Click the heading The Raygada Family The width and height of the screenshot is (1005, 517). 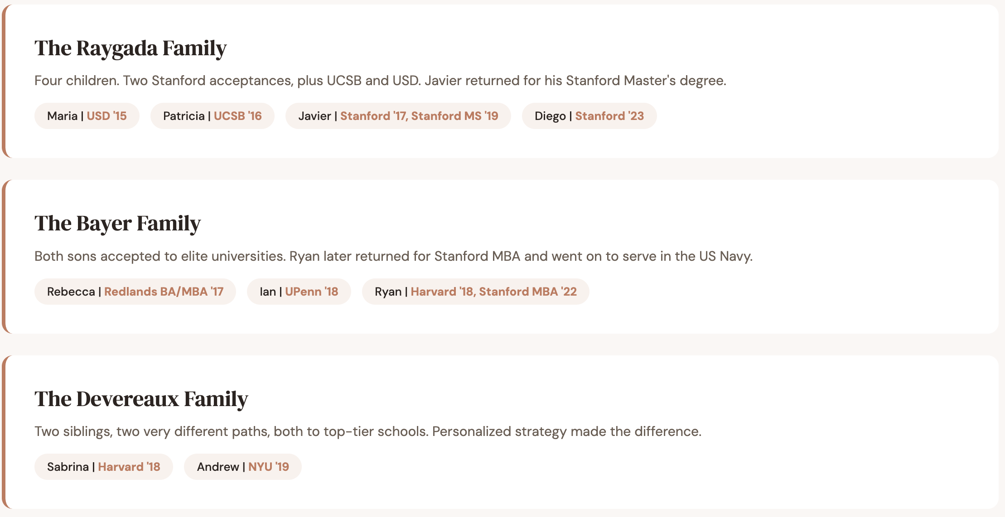tap(130, 48)
